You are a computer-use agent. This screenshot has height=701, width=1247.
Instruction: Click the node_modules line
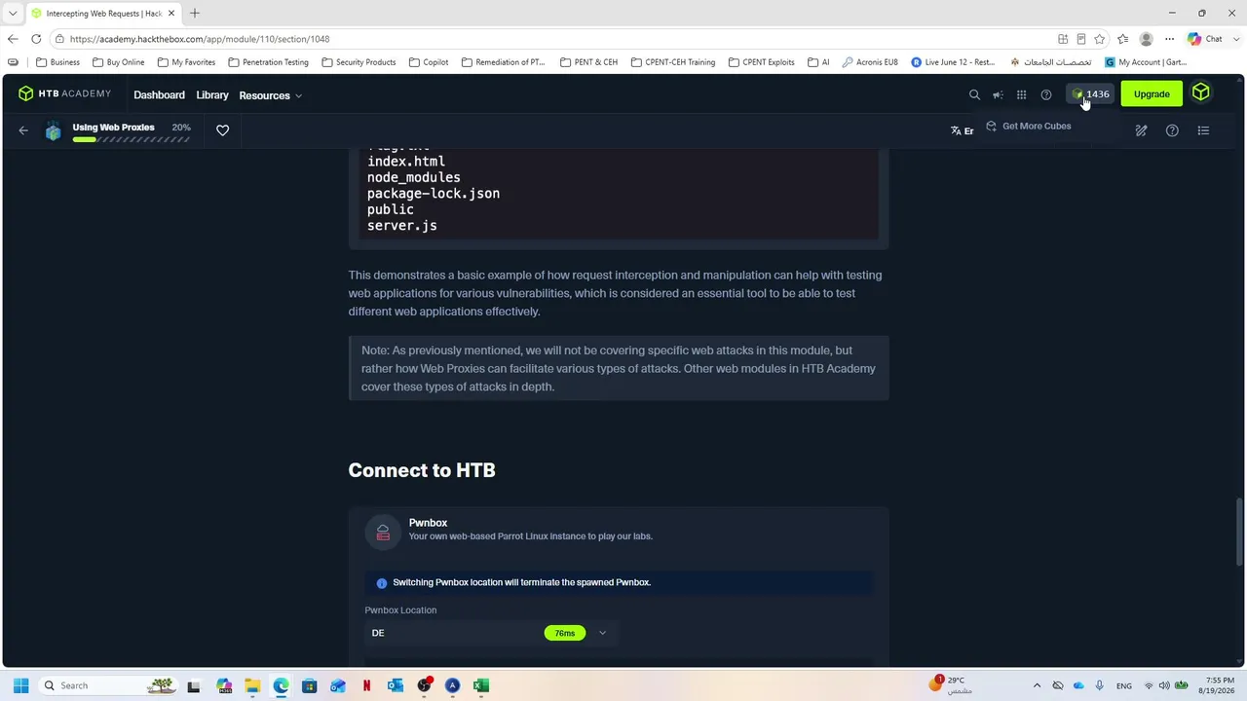click(x=414, y=177)
